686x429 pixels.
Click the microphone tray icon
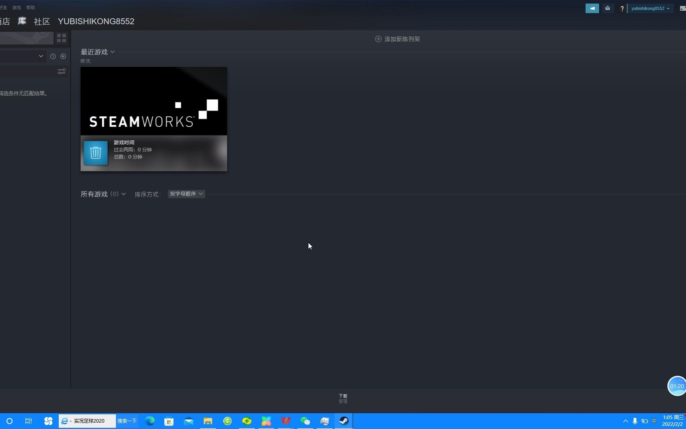click(x=635, y=421)
